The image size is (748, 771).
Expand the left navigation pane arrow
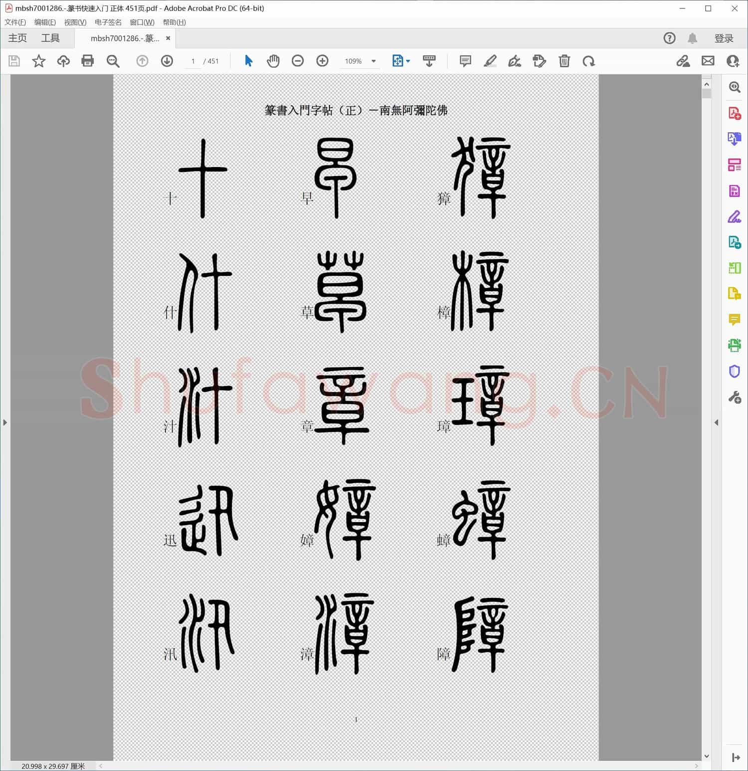[x=5, y=422]
